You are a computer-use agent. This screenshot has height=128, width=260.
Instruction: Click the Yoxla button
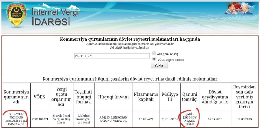[x=159, y=65]
